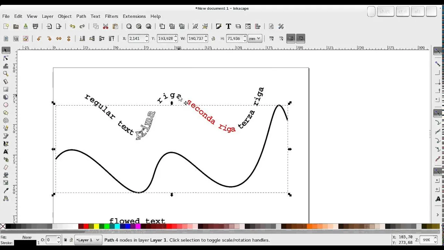Select the Text tool in toolbox

6,152
